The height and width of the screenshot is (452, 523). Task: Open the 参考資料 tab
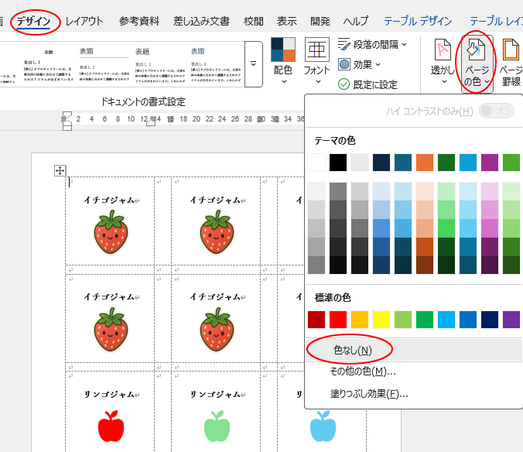(139, 22)
